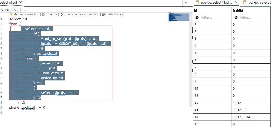Click the select id.sql breadcrumb
Screen dimensions: 271x127
10,10
